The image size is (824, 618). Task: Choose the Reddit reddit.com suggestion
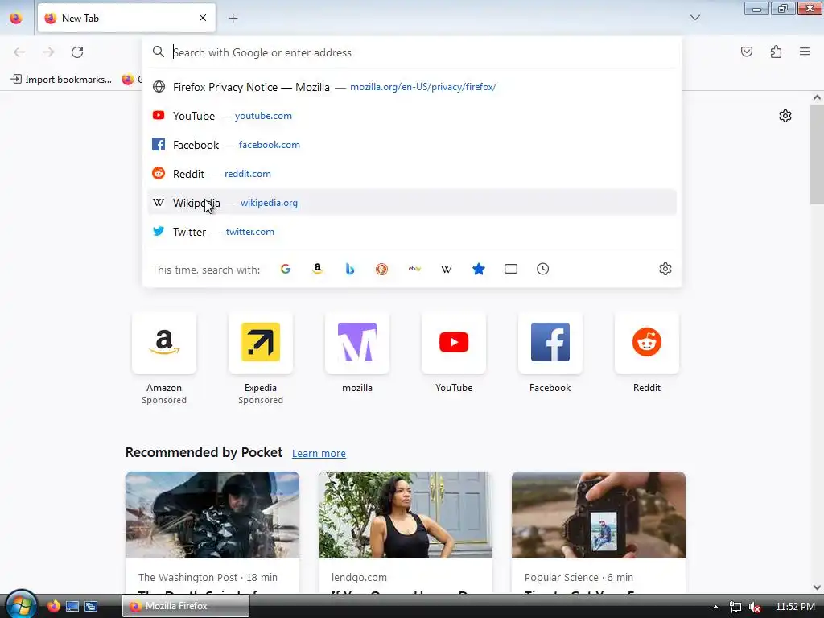tap(412, 174)
